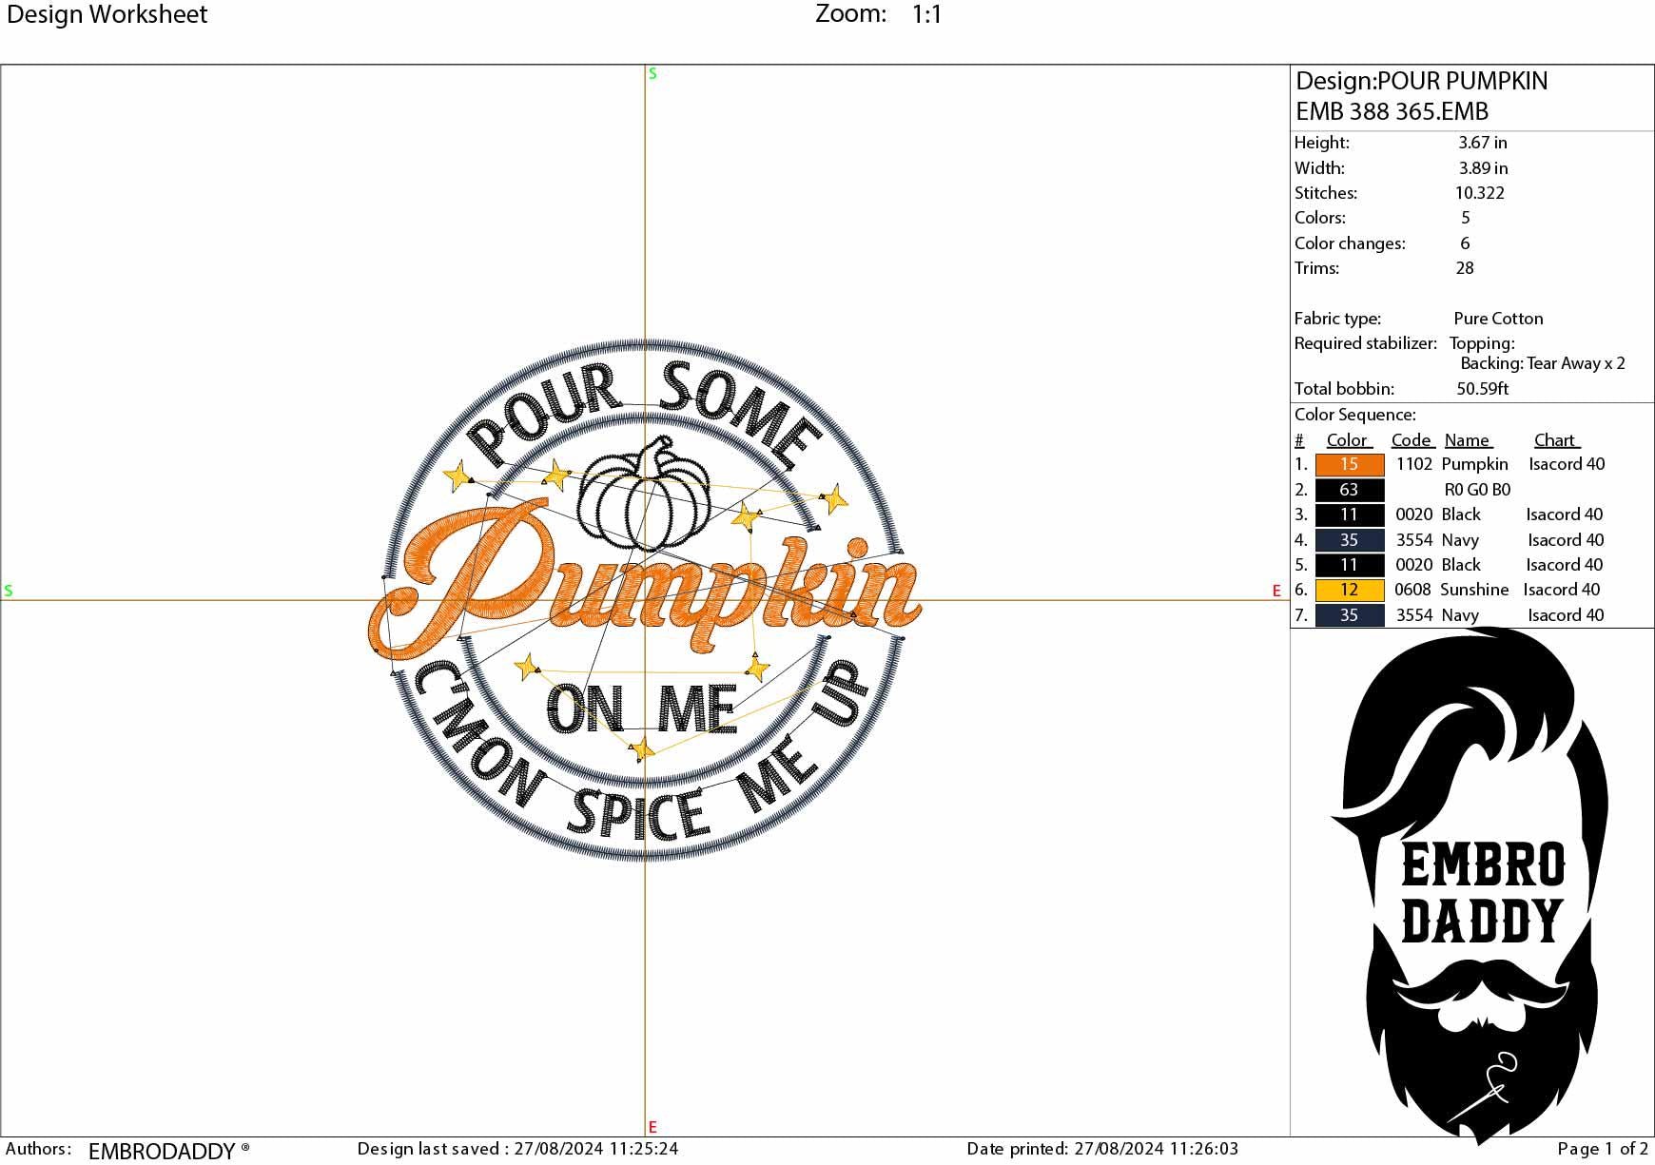Click the 'Code' column header
This screenshot has height=1165, width=1655.
coord(1412,440)
